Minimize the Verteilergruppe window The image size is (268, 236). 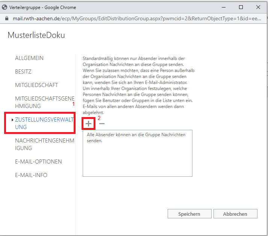224,7
